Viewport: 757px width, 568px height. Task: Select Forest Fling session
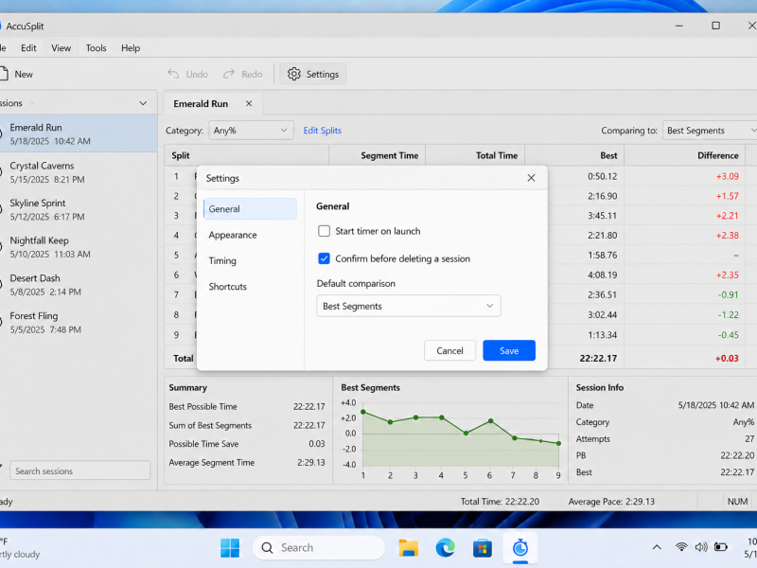point(79,322)
